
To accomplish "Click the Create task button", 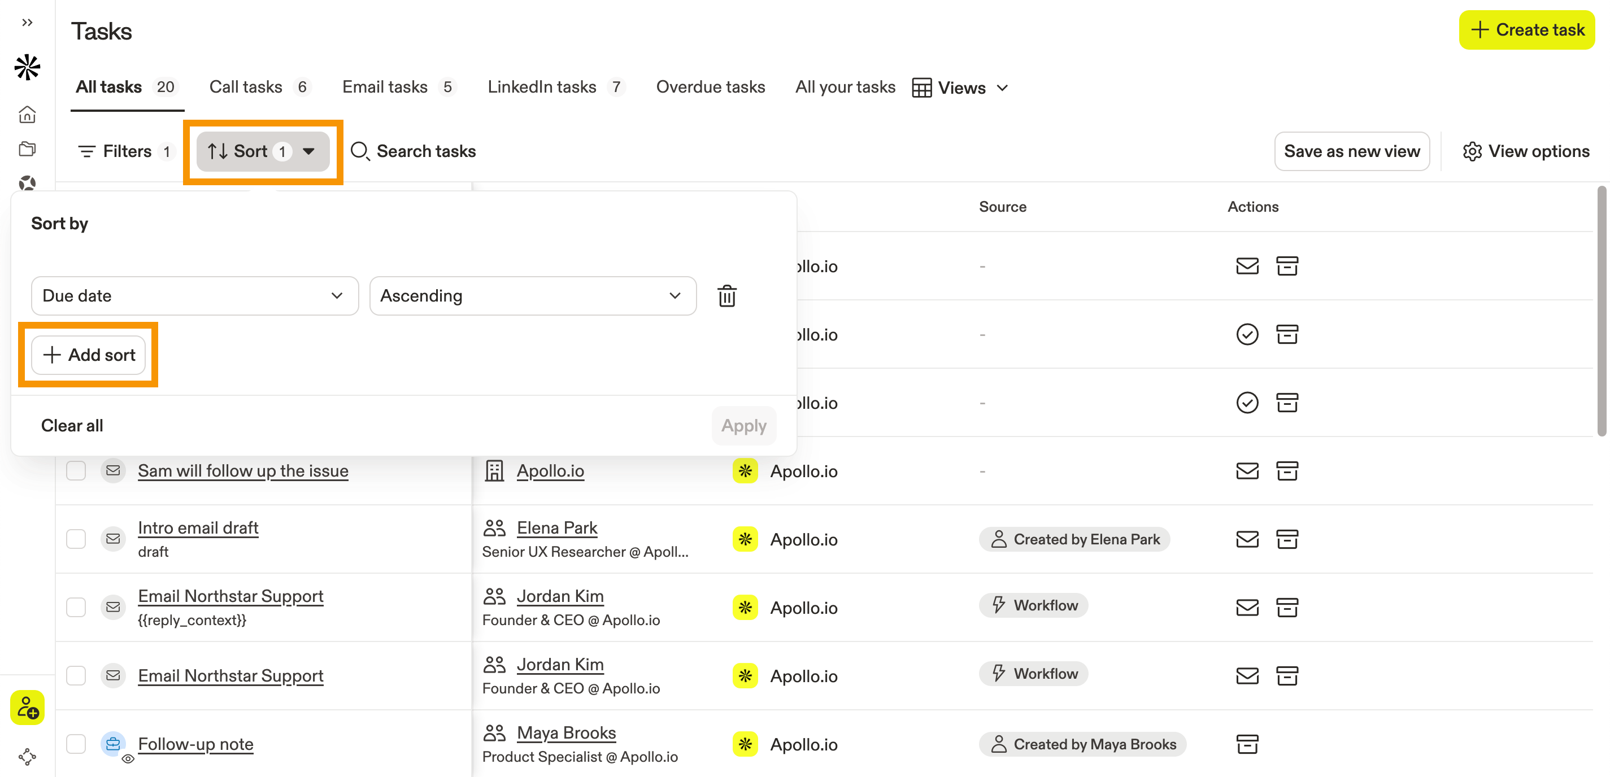I will [1527, 29].
